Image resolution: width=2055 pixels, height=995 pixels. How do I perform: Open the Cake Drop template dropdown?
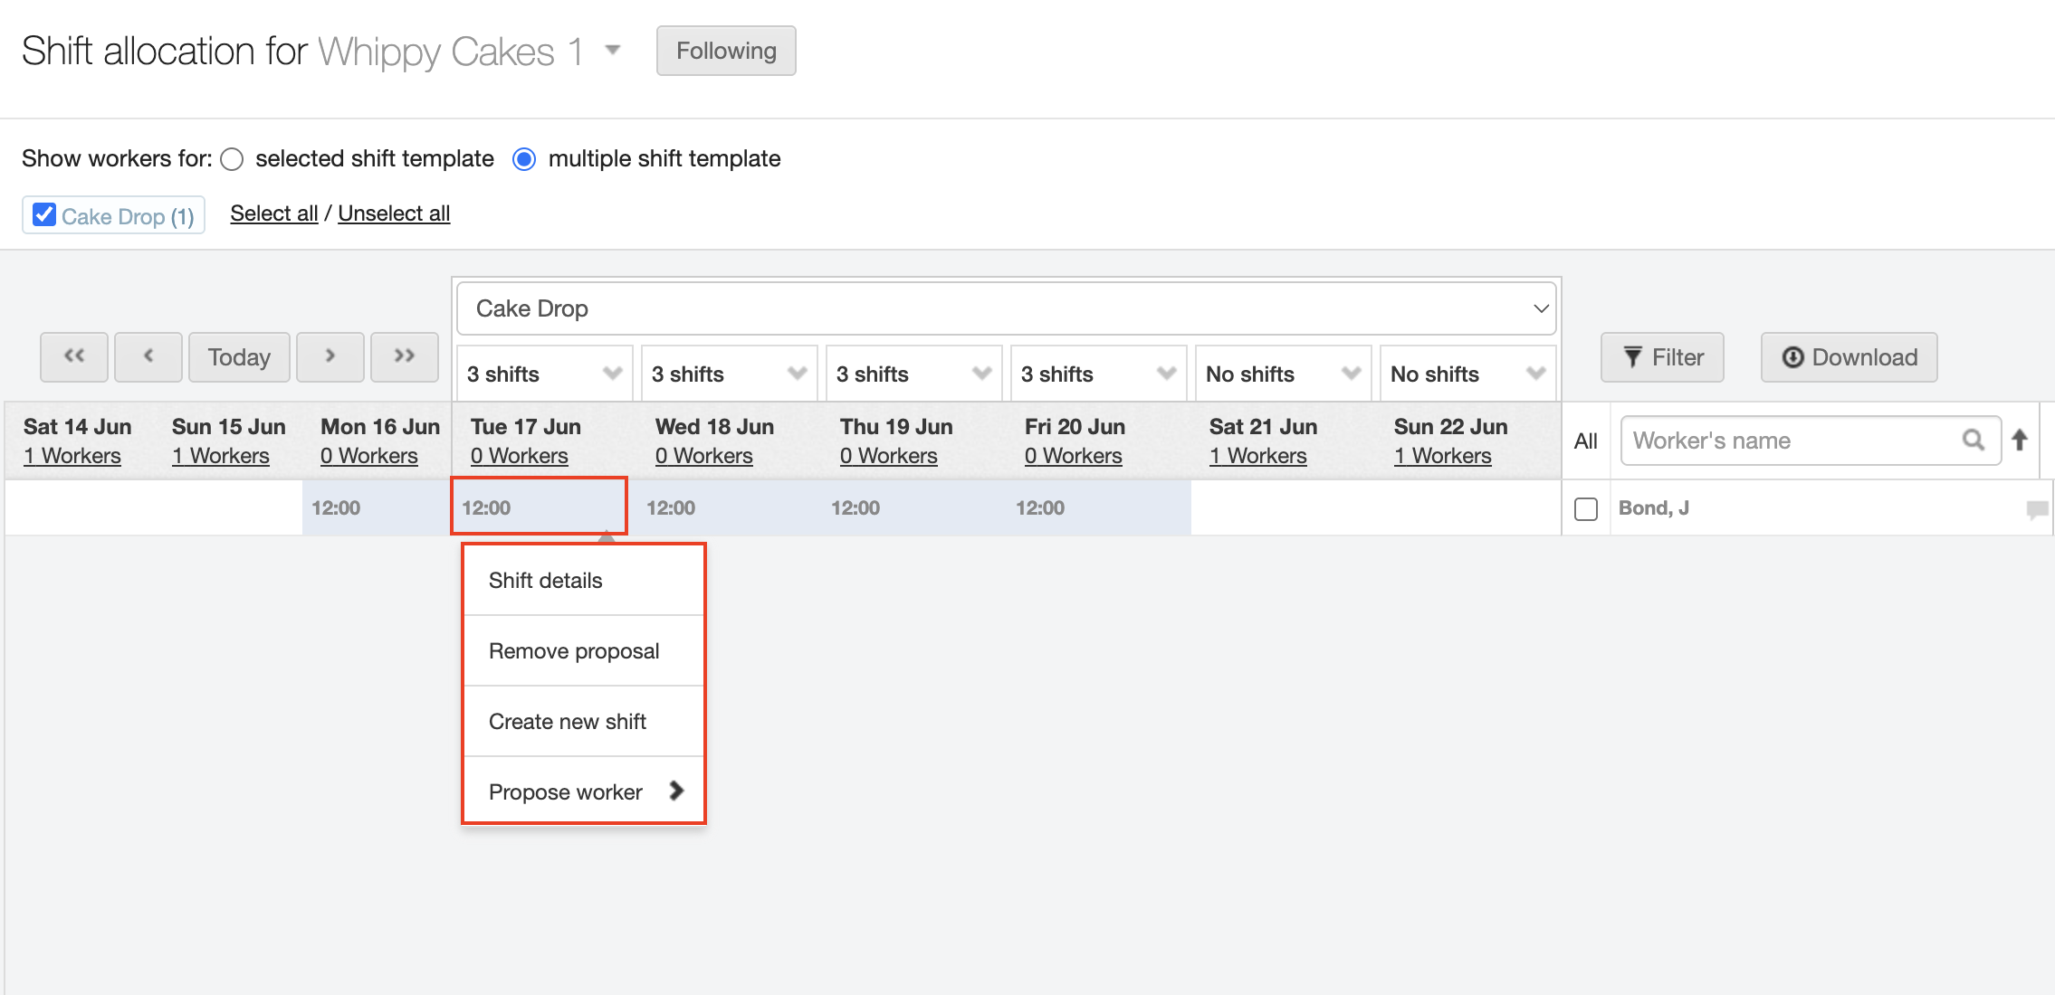[1006, 308]
